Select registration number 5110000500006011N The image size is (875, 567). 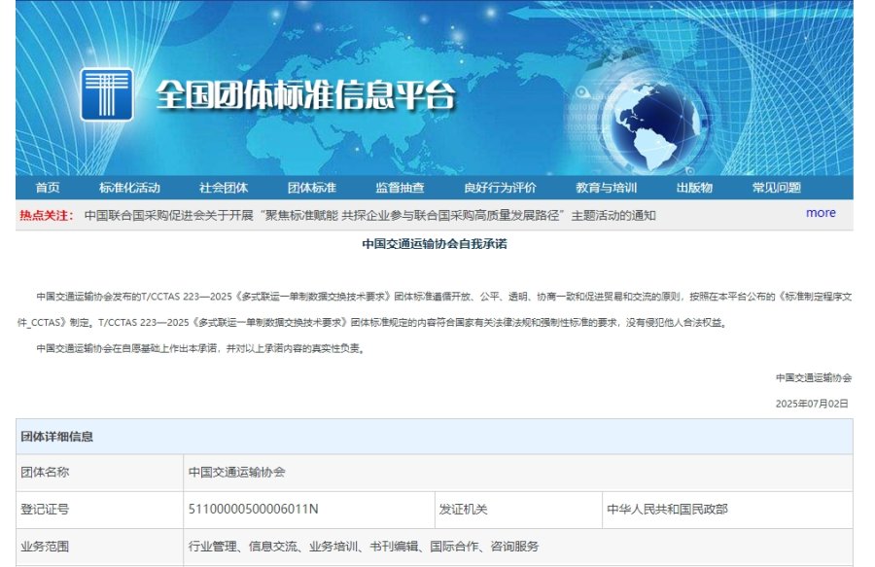click(x=254, y=509)
